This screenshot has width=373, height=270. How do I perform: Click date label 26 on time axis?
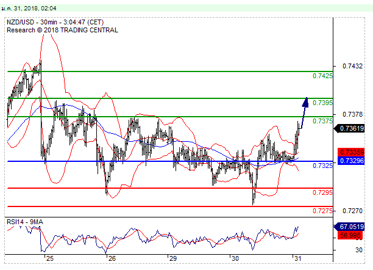(112, 258)
